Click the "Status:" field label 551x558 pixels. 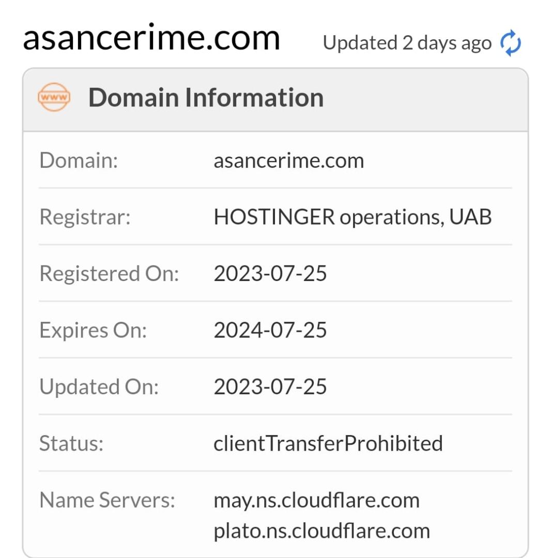[x=71, y=443]
